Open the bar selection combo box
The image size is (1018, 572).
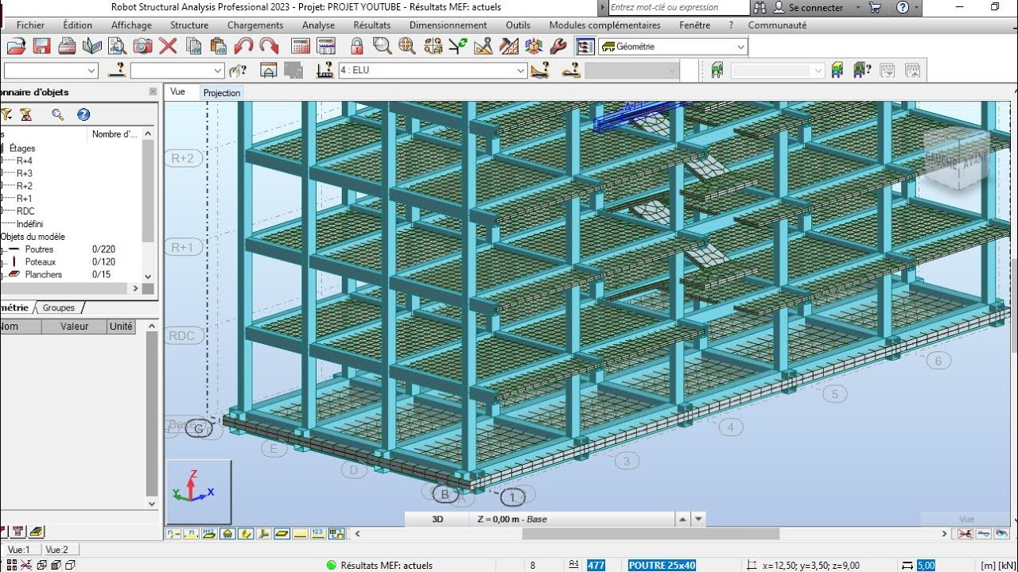coord(177,71)
